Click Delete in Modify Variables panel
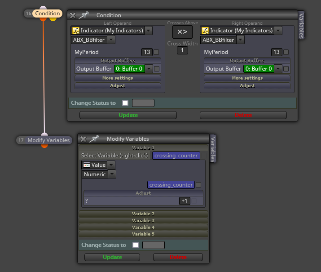This screenshot has width=321, height=272. tap(178, 257)
